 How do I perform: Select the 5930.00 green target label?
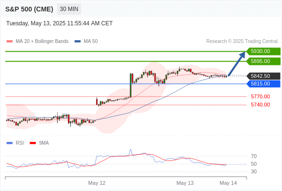263,52
